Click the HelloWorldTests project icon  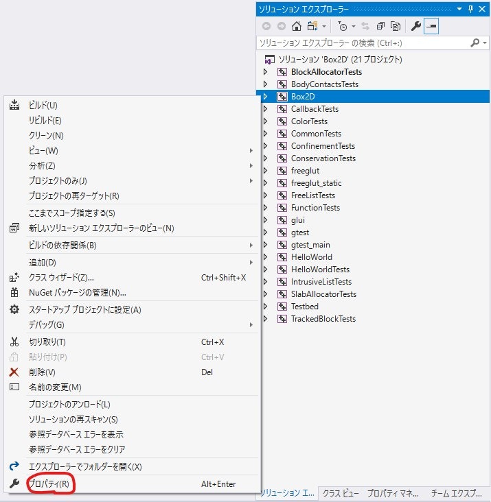pos(282,270)
